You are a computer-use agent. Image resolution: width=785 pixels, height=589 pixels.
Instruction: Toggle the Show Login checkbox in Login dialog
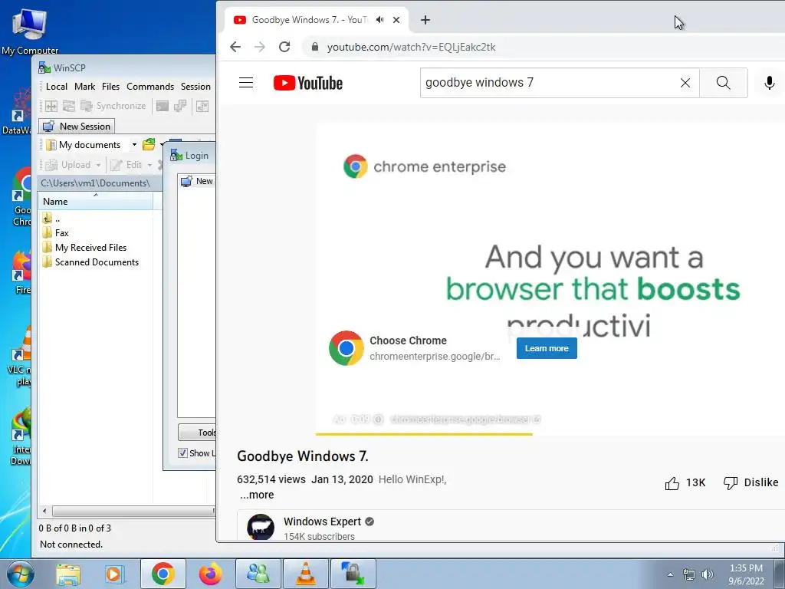pyautogui.click(x=182, y=452)
